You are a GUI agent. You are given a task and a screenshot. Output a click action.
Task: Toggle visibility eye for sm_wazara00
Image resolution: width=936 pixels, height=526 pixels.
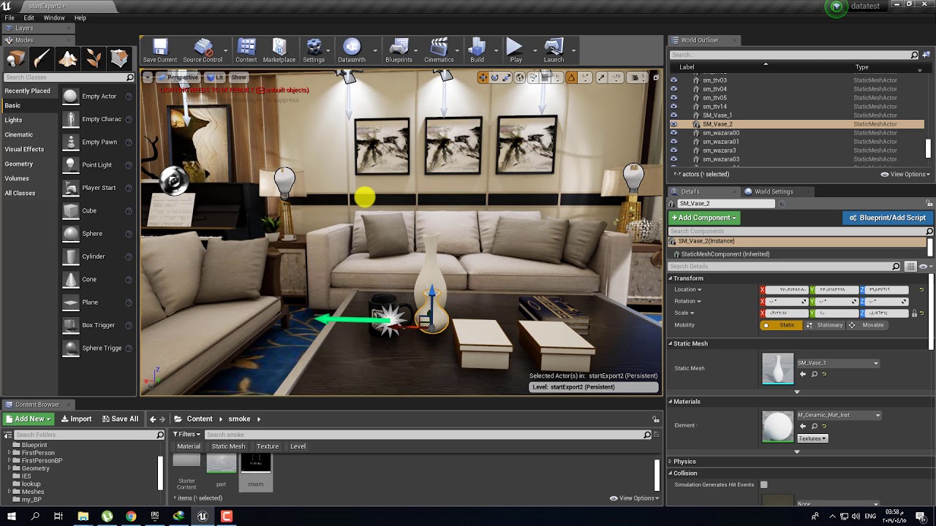[x=674, y=133]
